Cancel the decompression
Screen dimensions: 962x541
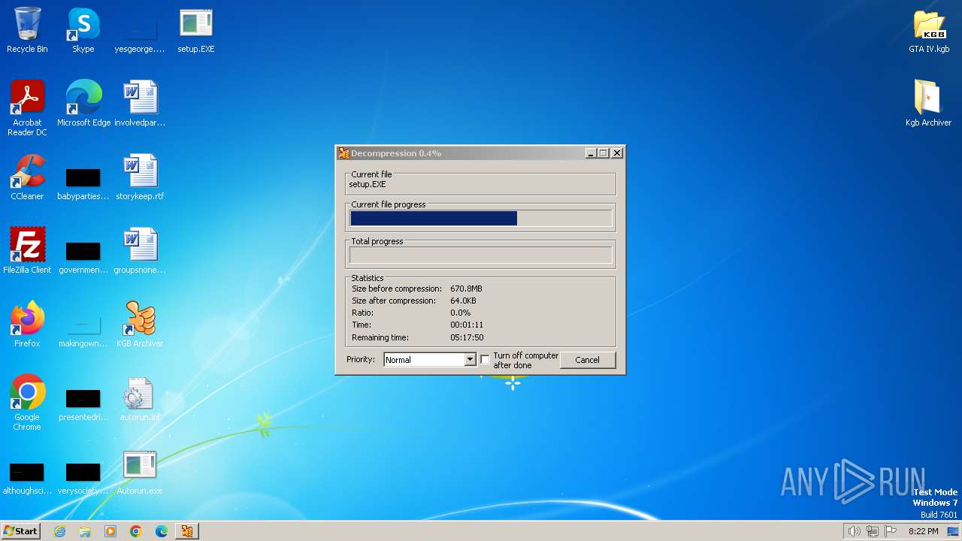pyautogui.click(x=587, y=360)
